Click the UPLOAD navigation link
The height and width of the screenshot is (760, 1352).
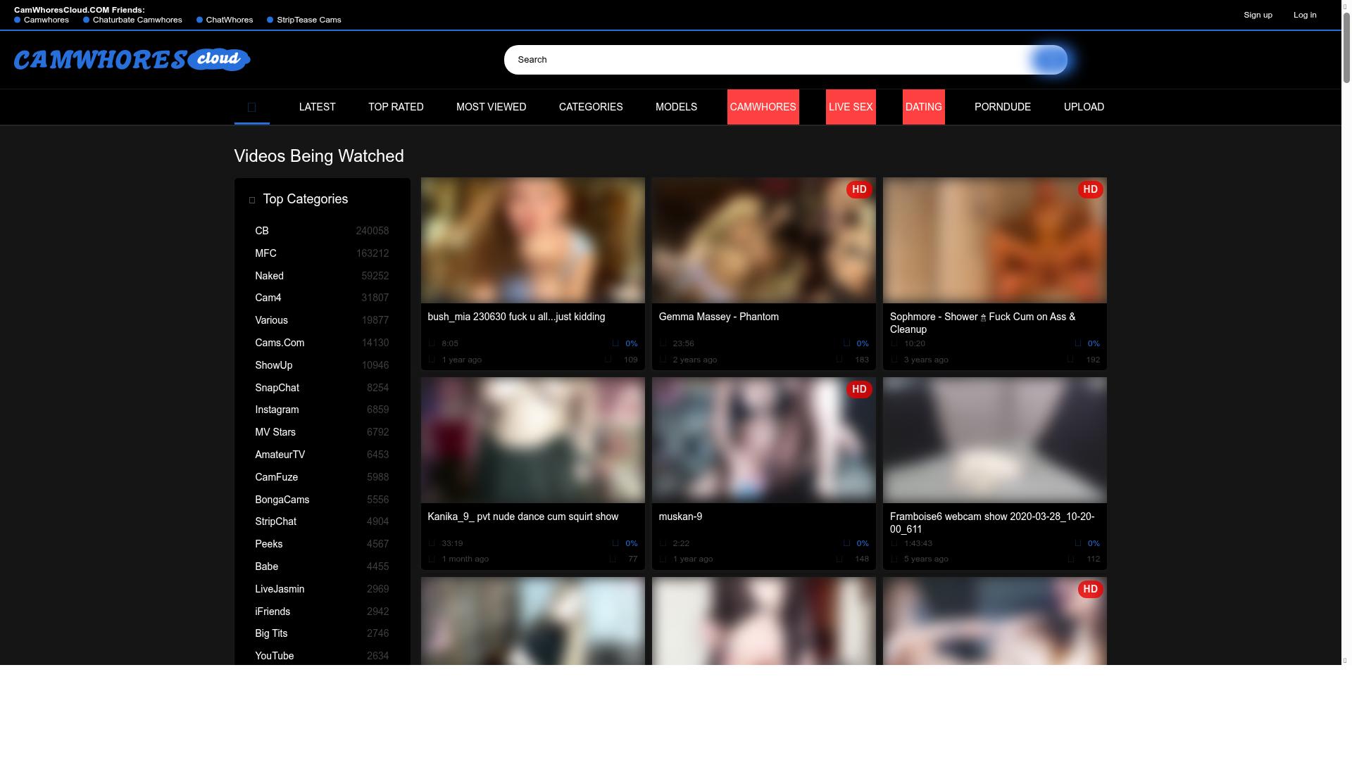(x=1083, y=107)
